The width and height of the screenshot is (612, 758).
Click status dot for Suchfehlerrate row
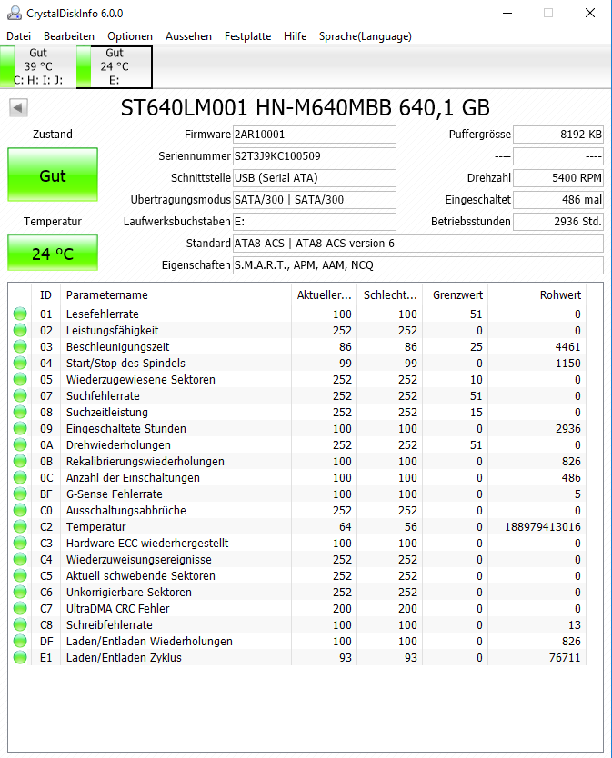click(20, 396)
